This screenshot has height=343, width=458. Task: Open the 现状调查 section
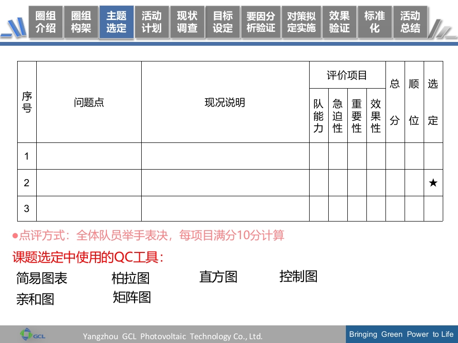tap(187, 21)
